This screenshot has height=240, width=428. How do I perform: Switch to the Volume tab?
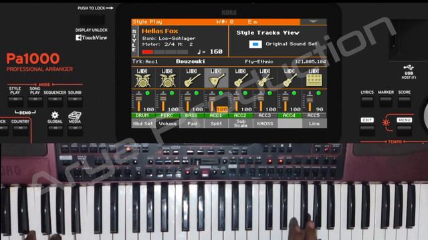(x=168, y=123)
